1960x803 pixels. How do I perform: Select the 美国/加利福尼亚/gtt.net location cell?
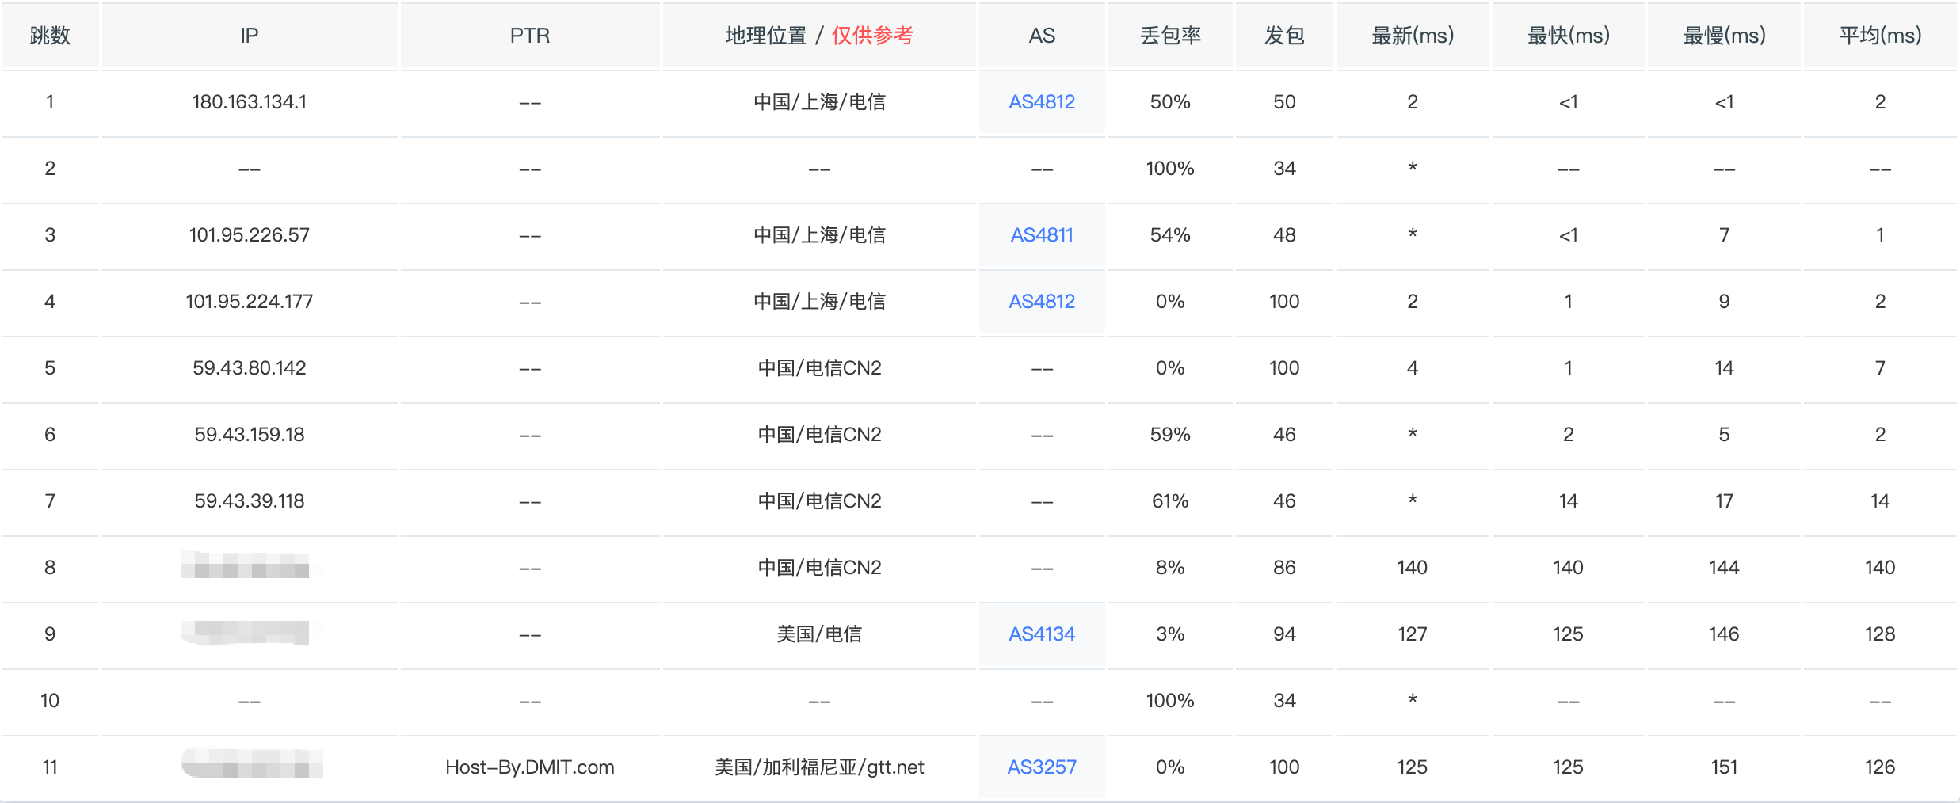point(819,767)
